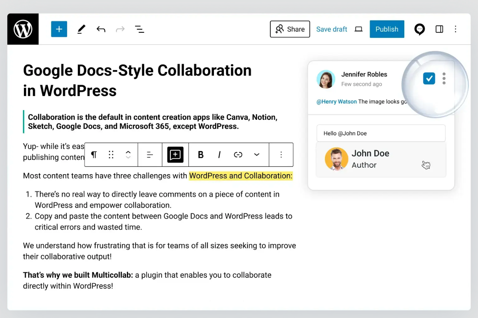Click the WordPress logo icon
This screenshot has width=478, height=318.
pos(23,29)
